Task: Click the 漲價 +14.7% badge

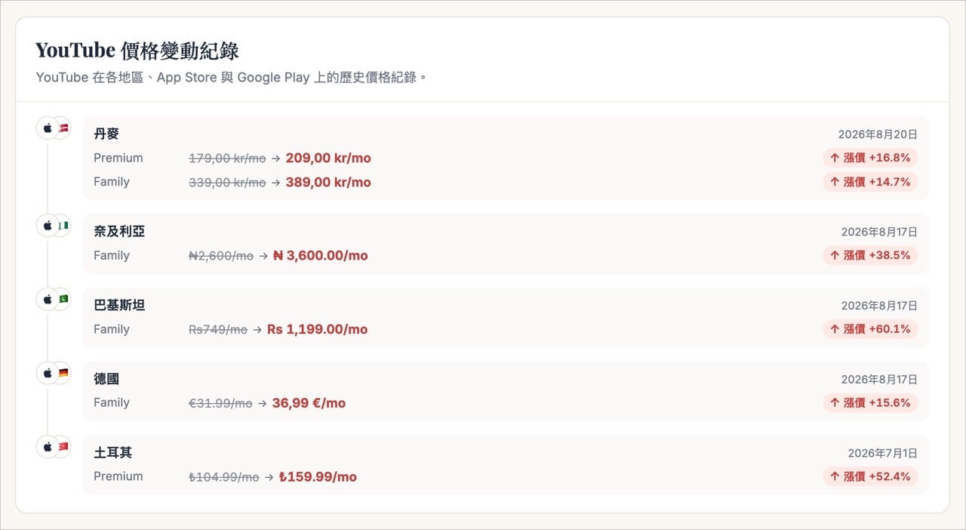Action: pos(870,182)
